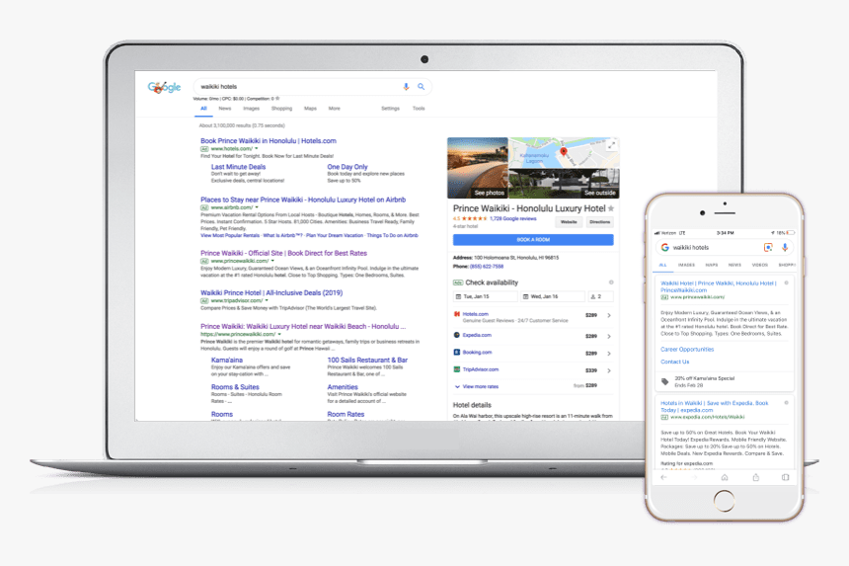Open 'Career Opportunities' link on the phone

[x=687, y=350]
